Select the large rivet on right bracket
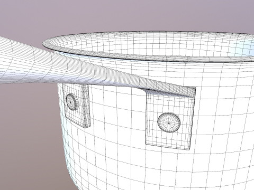Viewport: 254px width, 190px height. pyautogui.click(x=169, y=122)
